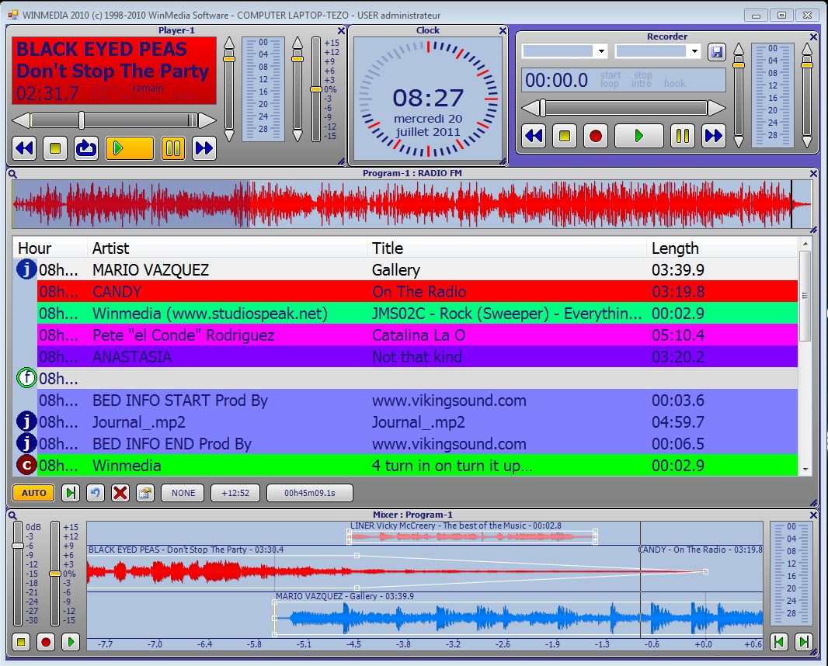Viewport: 828px width, 666px height.
Task: Click the Player-1 track position slider handle
Action: [81, 120]
